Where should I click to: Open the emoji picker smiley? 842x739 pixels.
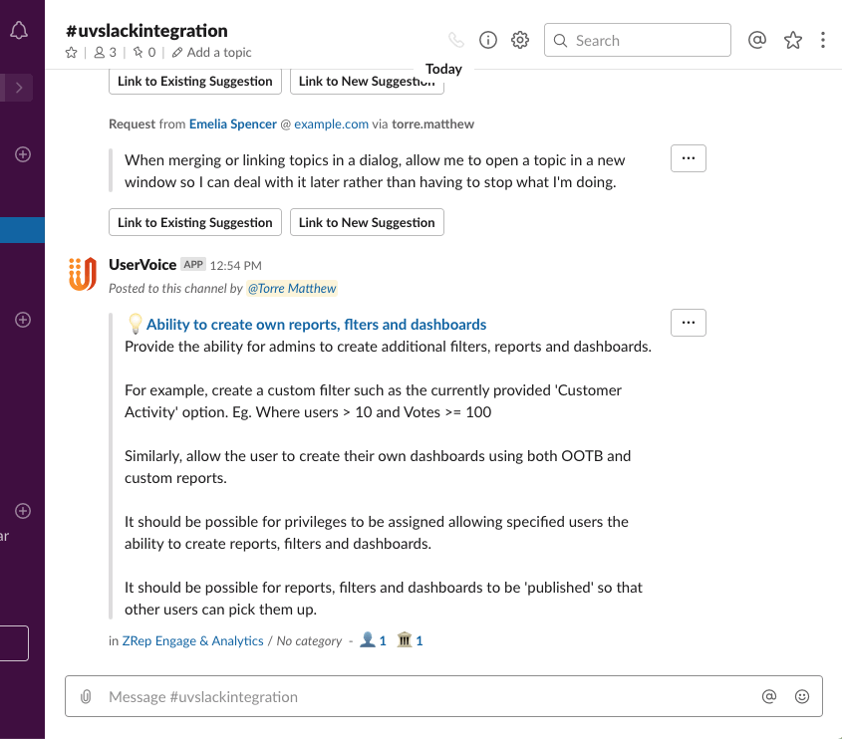[802, 696]
